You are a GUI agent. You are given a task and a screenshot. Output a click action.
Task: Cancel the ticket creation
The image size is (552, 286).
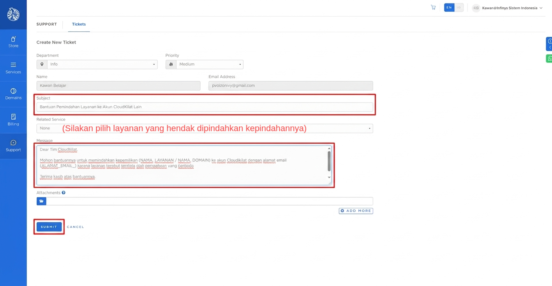[75, 227]
